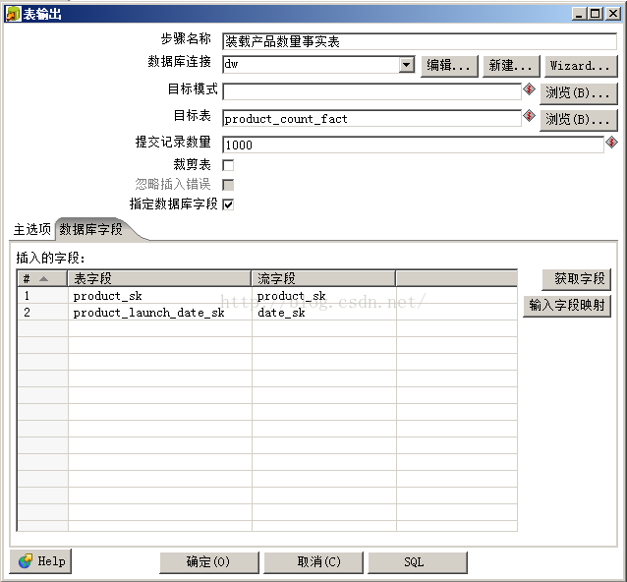The image size is (627, 582).
Task: Click the 新建... button
Action: click(511, 66)
